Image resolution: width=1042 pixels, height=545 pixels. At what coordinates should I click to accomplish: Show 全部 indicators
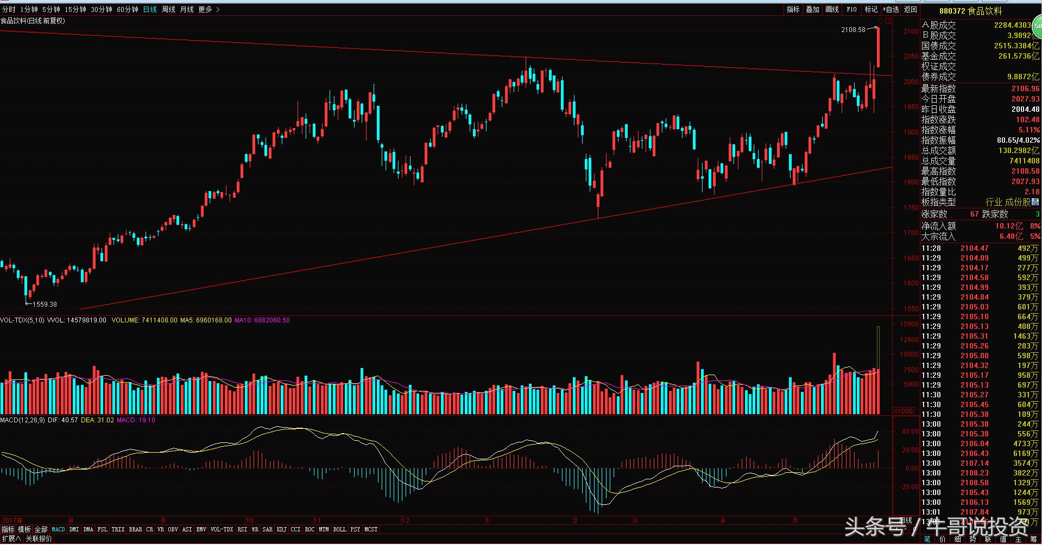41,529
